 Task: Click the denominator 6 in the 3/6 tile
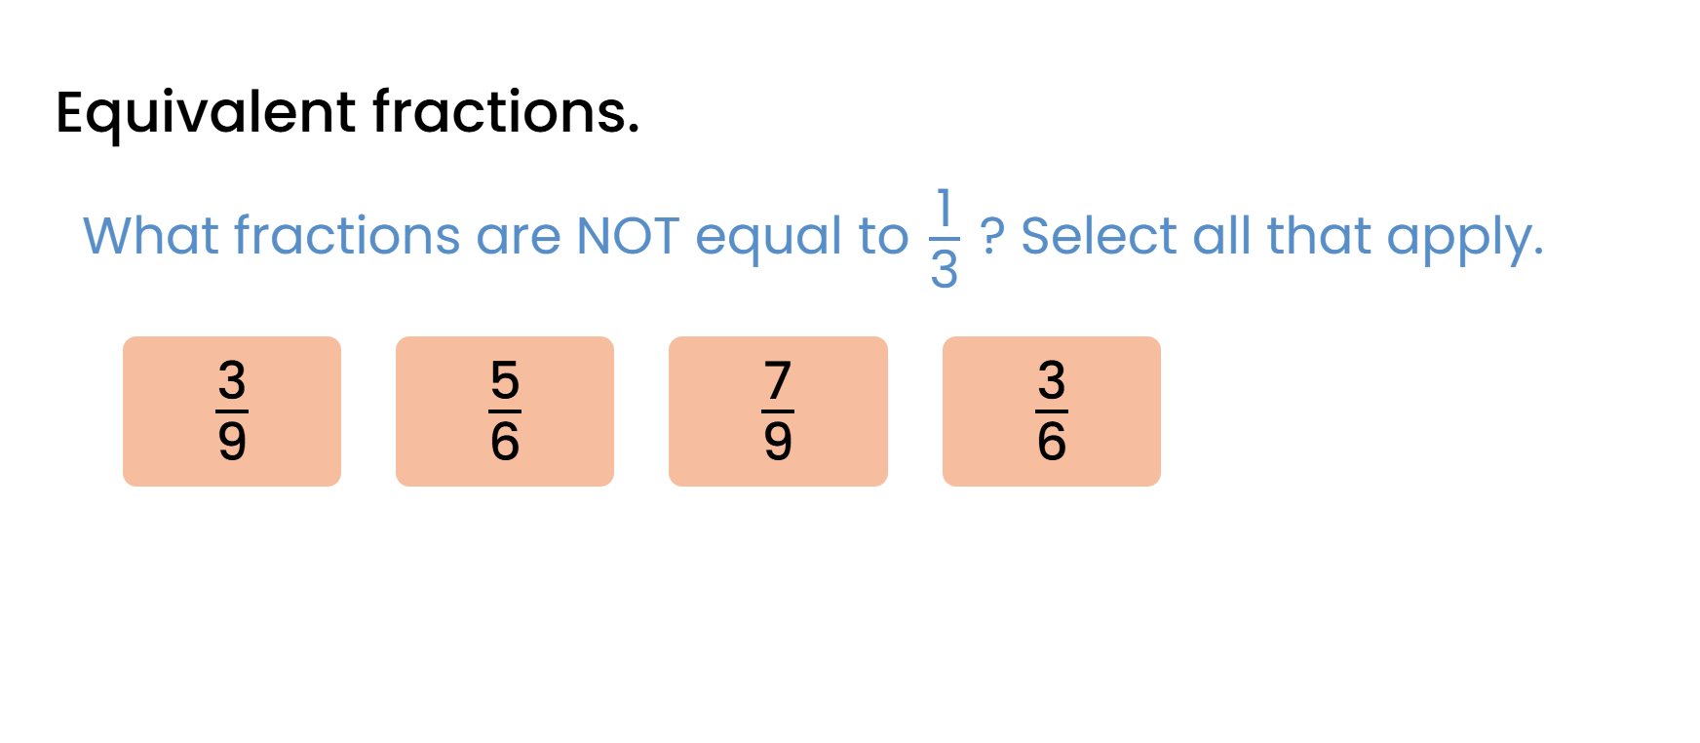[1052, 441]
